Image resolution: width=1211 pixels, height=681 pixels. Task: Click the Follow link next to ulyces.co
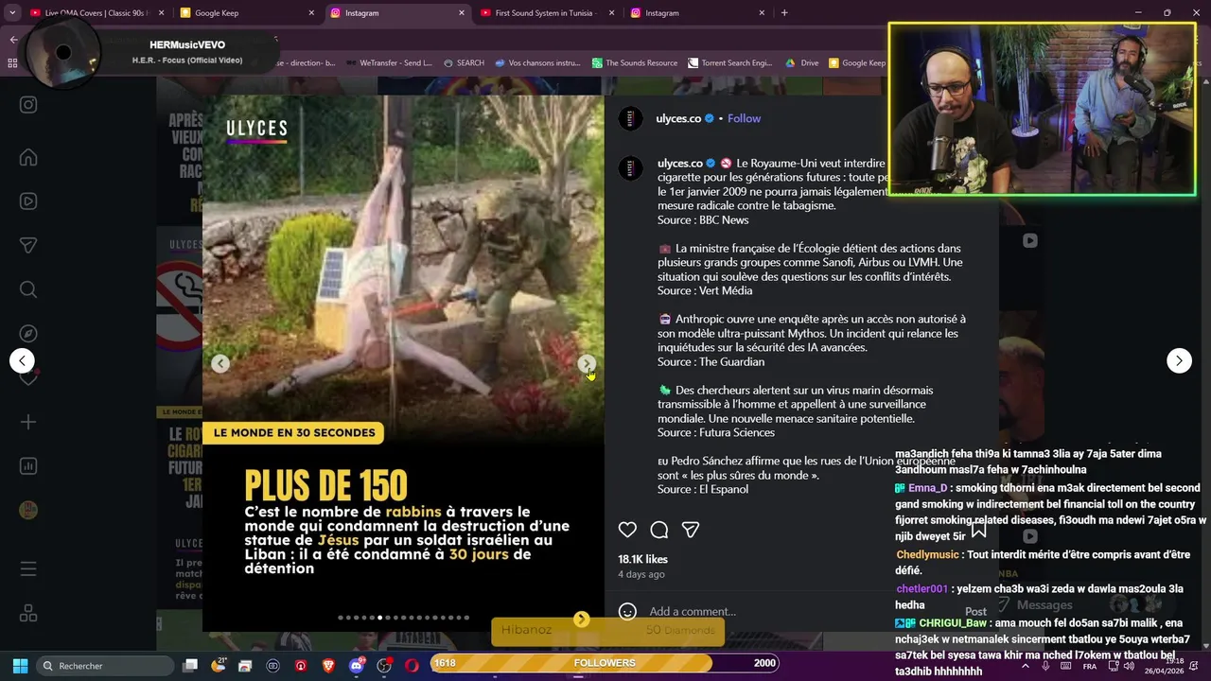(x=744, y=118)
